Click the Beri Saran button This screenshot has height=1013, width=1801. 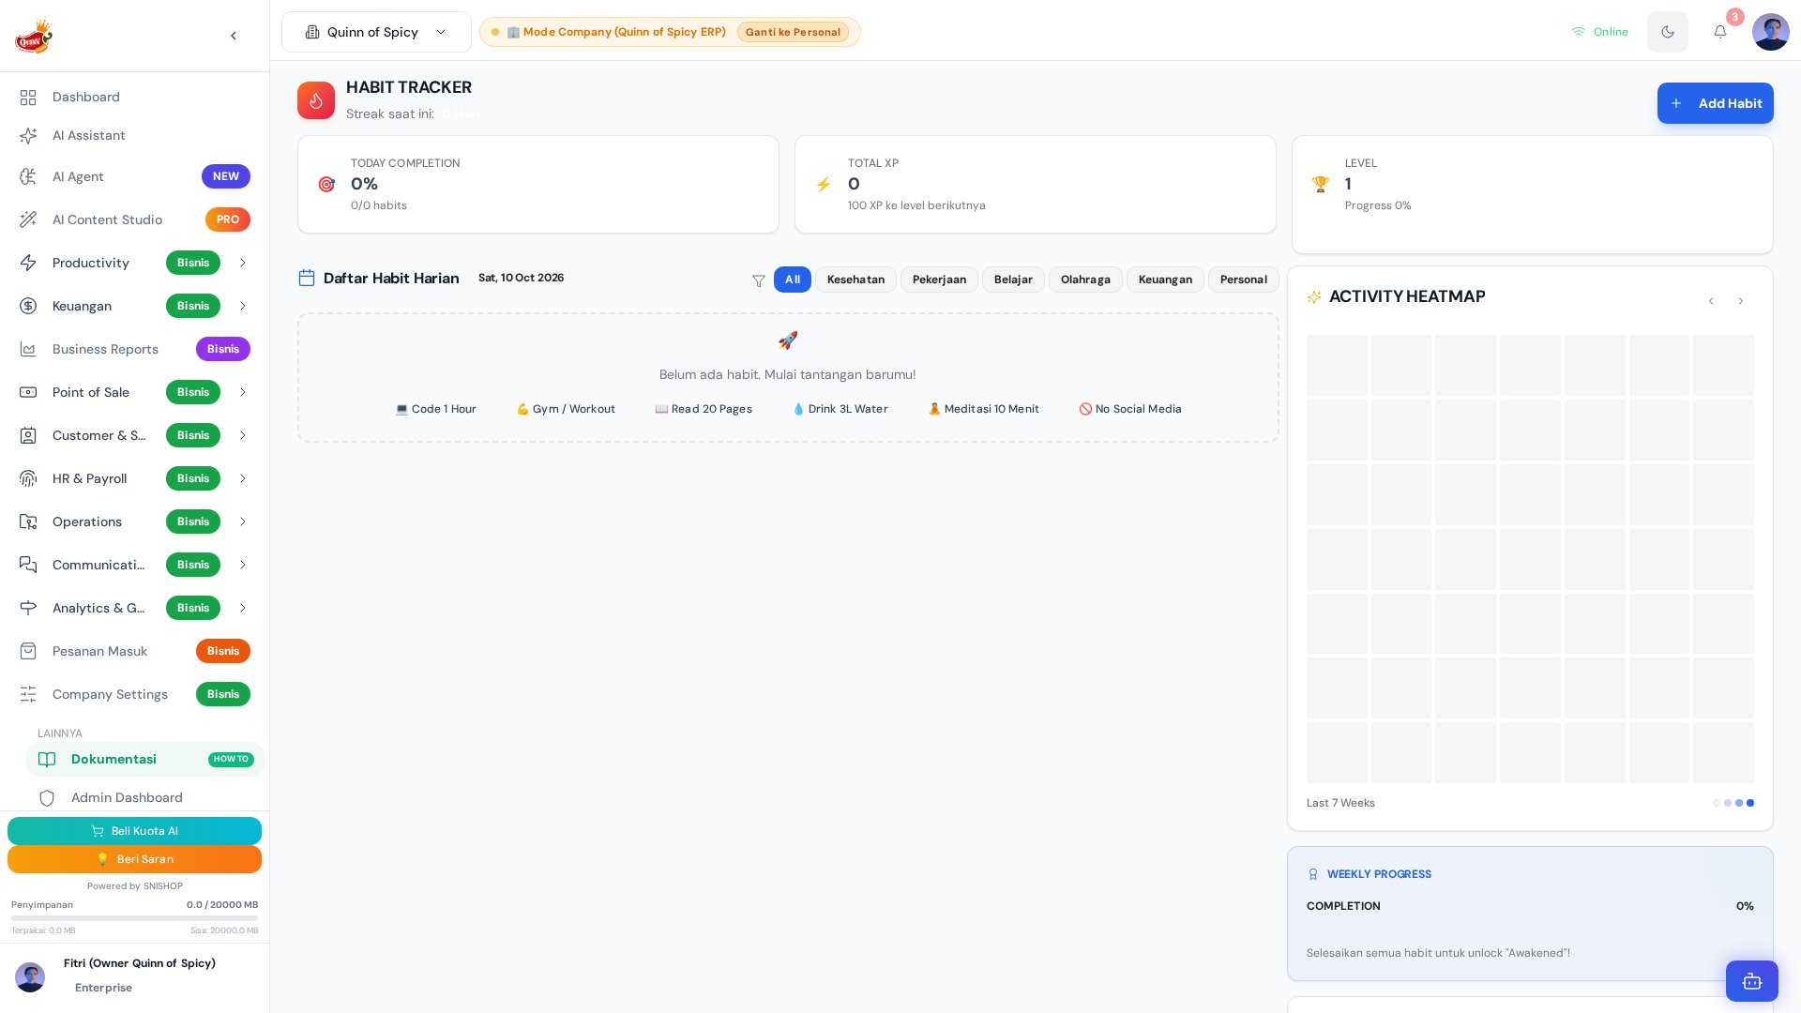pos(134,859)
